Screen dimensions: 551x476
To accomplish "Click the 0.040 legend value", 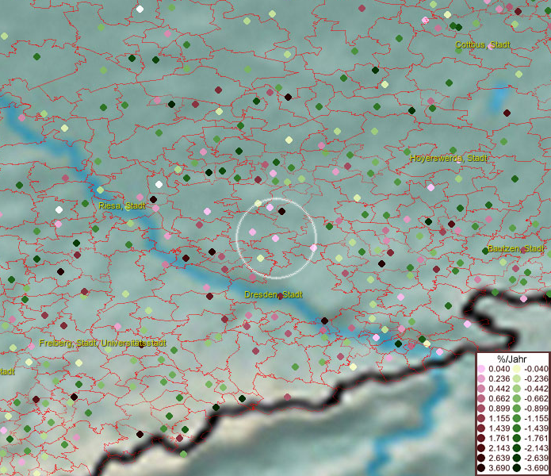I will tap(499, 369).
